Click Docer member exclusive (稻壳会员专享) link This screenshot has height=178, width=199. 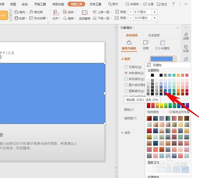tap(179, 112)
